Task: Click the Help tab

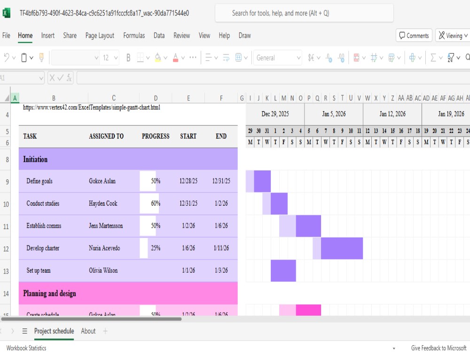Action: (224, 36)
